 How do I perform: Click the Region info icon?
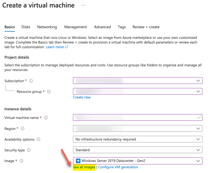[x=23, y=129]
